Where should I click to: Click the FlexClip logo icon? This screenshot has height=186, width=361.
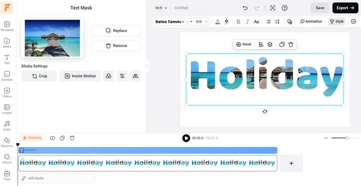7,7
